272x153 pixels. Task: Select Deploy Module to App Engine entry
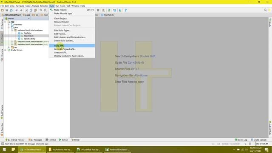tap(72, 56)
